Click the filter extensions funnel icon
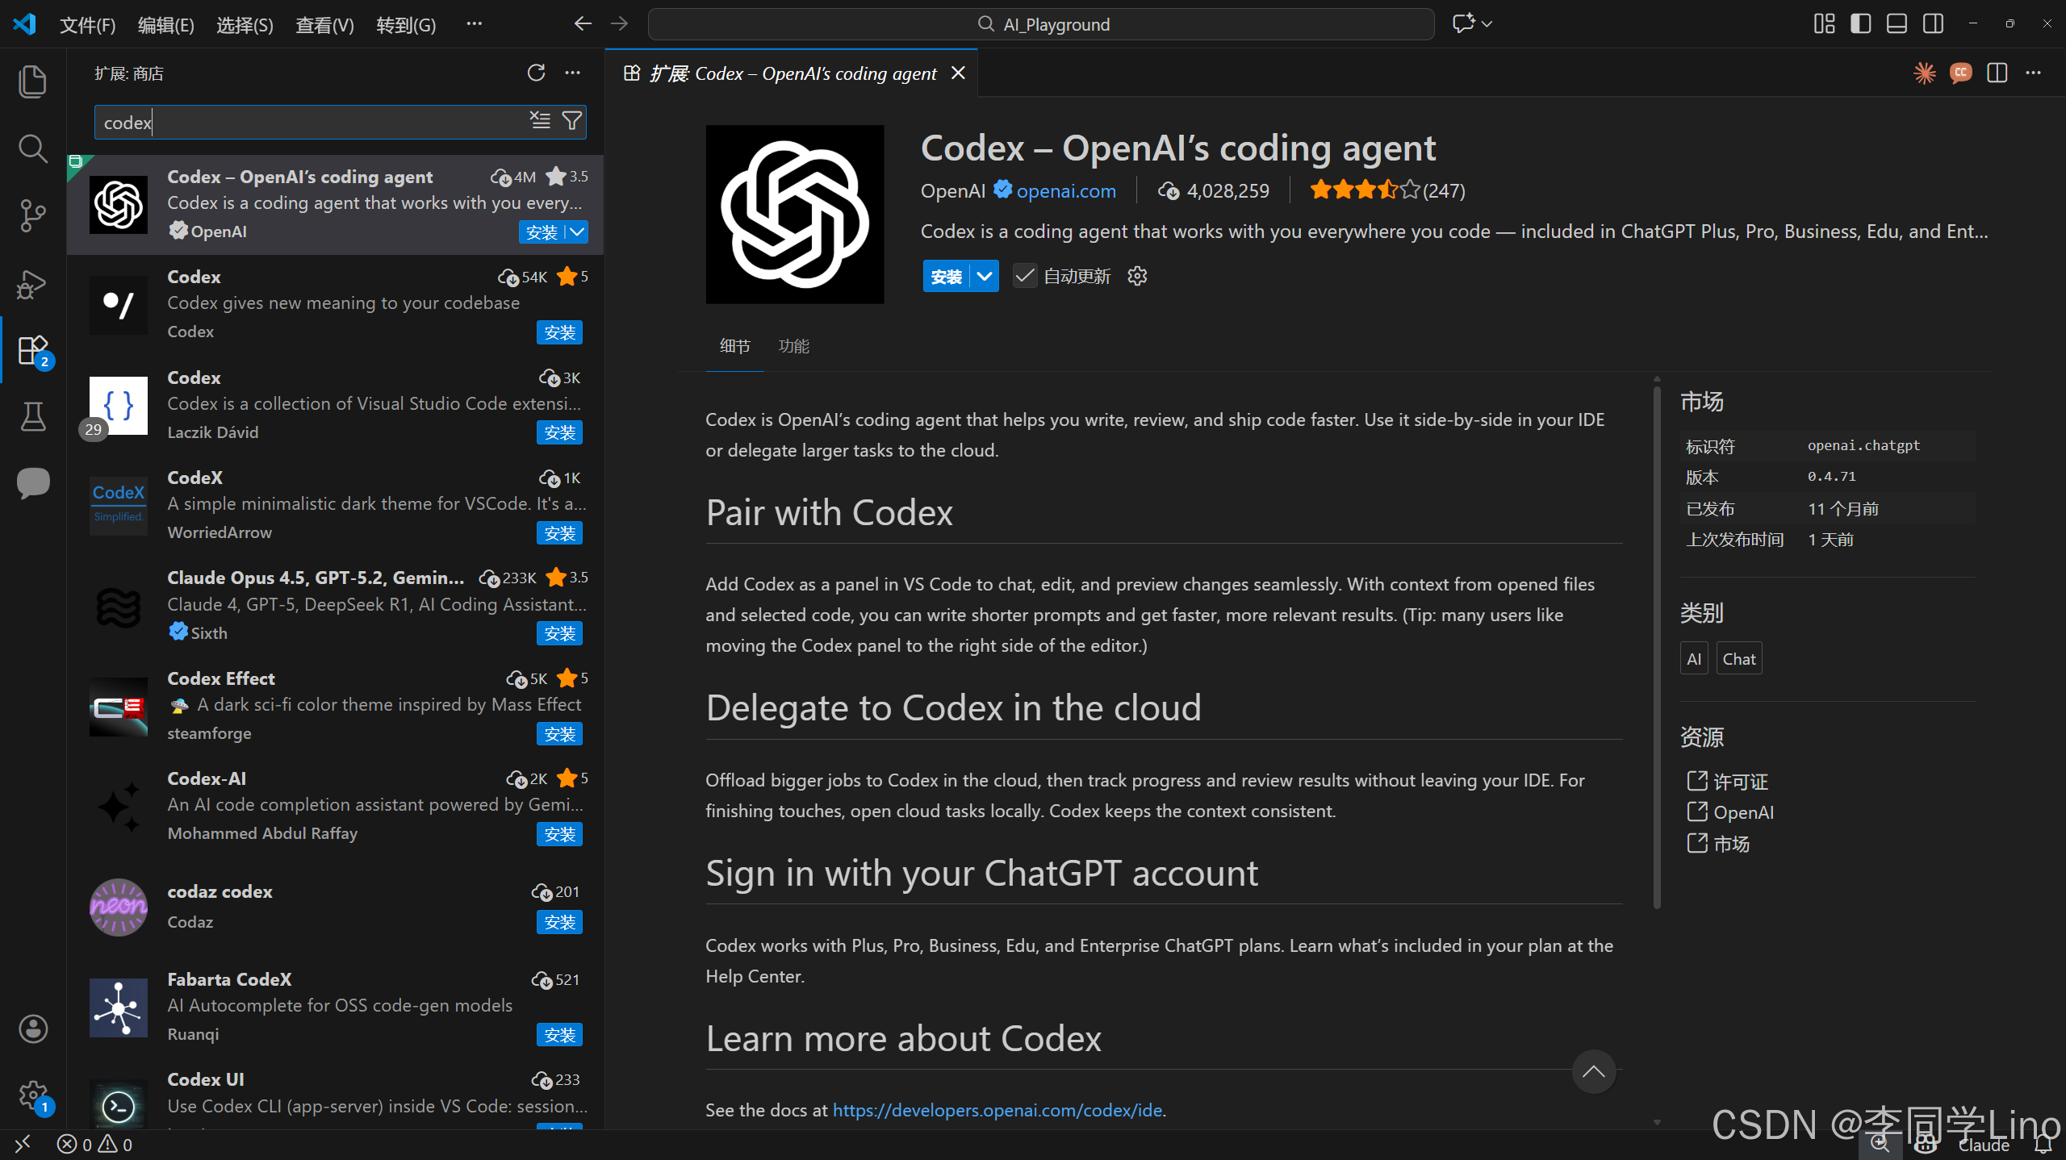The width and height of the screenshot is (2066, 1160). pyautogui.click(x=572, y=121)
